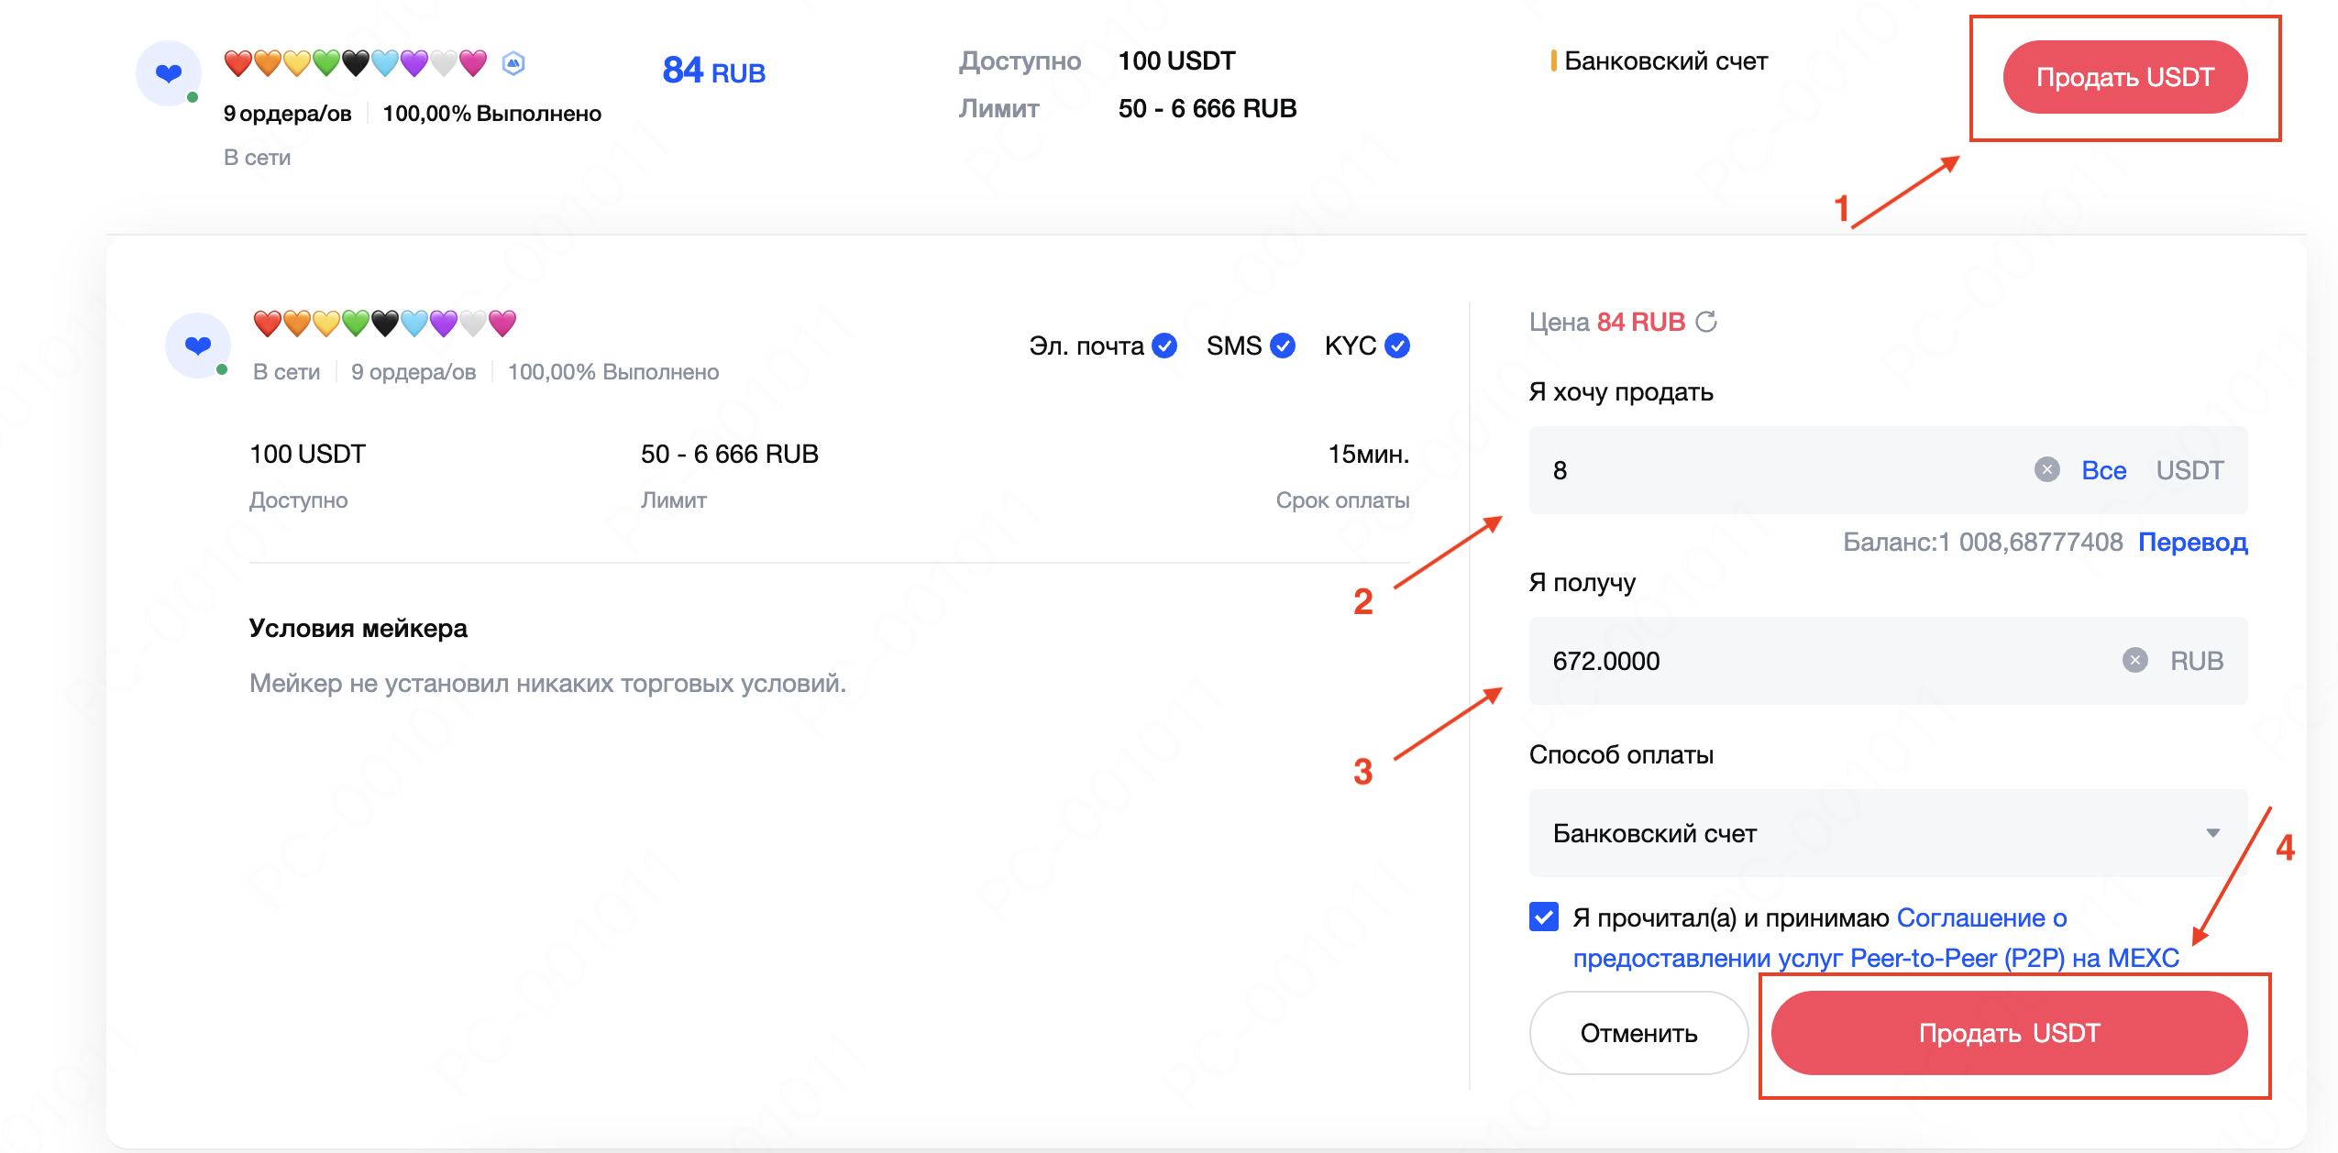Click the dropdown arrow in Банковский счет field

pyautogui.click(x=2212, y=833)
